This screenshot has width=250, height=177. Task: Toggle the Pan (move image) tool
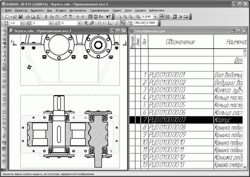point(162,16)
